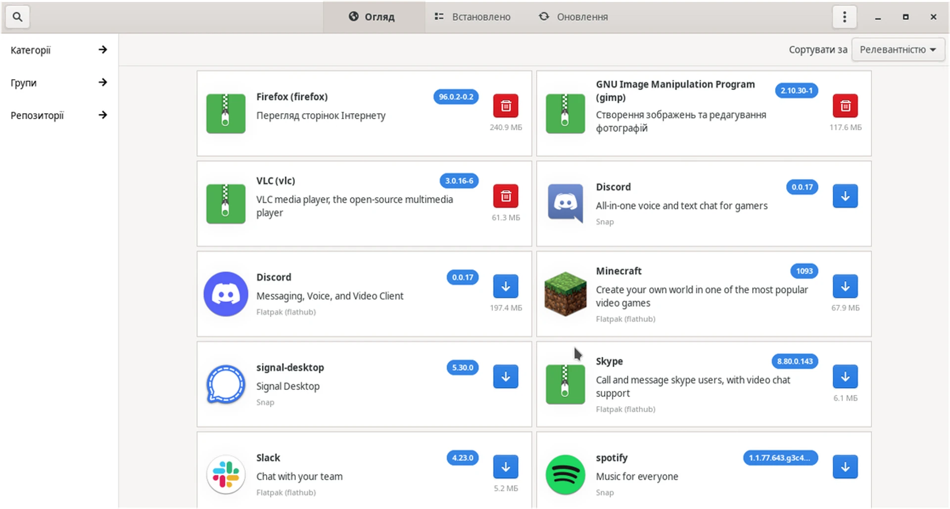Viewport: 950px width, 509px height.
Task: Click 'Перегляд сторінок Інтернету' description
Action: tap(321, 116)
